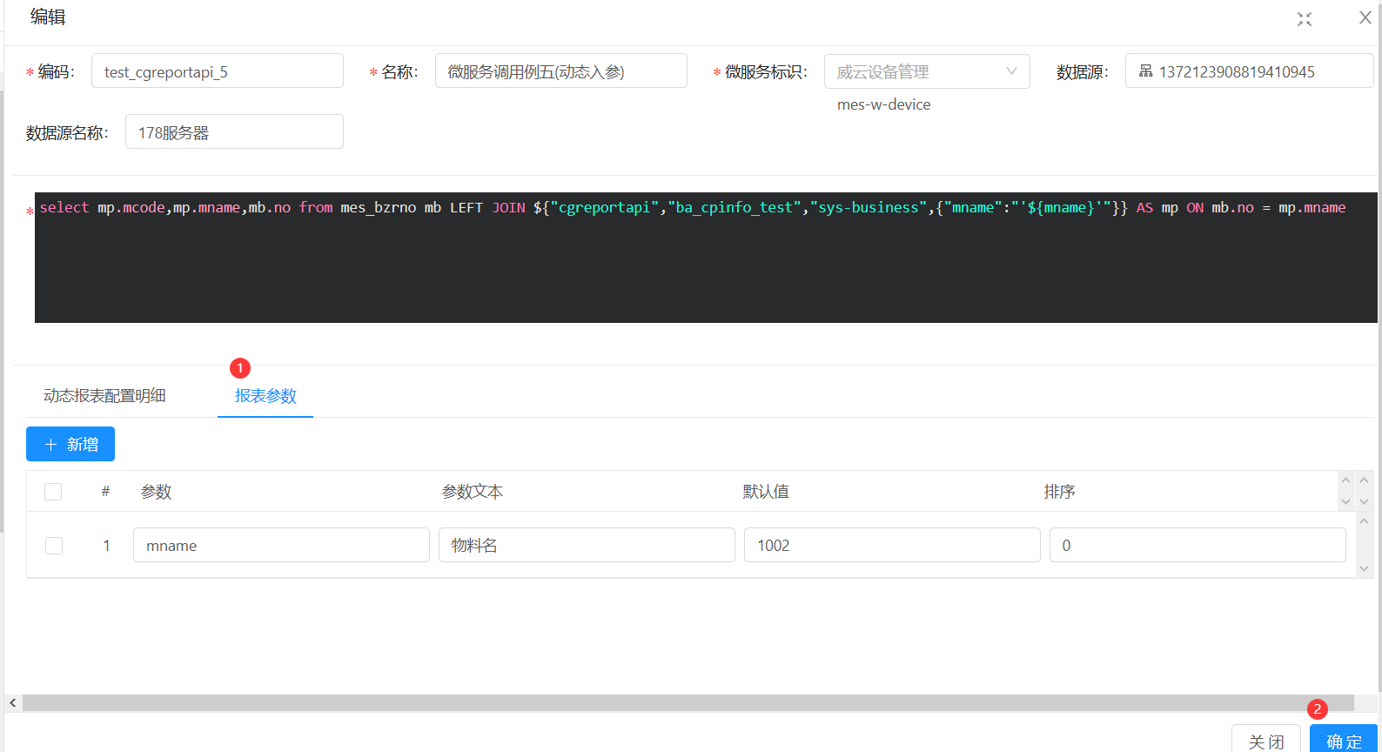The image size is (1382, 752).
Task: Click the 参数 field containing mname
Action: (x=281, y=545)
